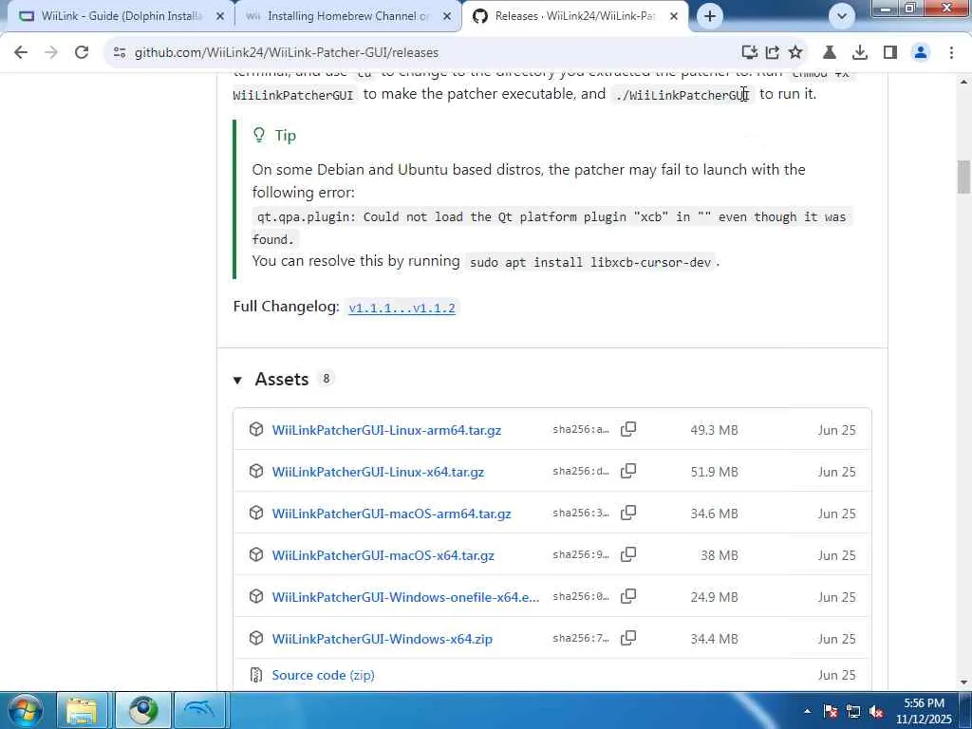Click package icon beside Linux-x64.tar.gz
This screenshot has height=729, width=972.
[x=256, y=471]
